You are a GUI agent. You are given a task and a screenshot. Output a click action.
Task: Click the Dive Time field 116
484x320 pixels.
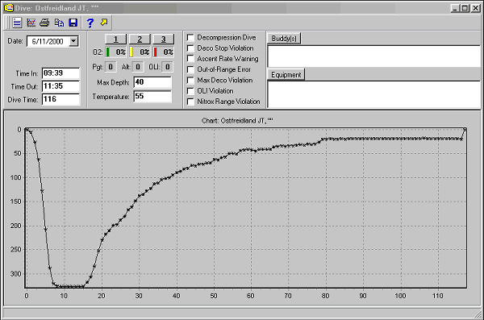click(x=60, y=99)
